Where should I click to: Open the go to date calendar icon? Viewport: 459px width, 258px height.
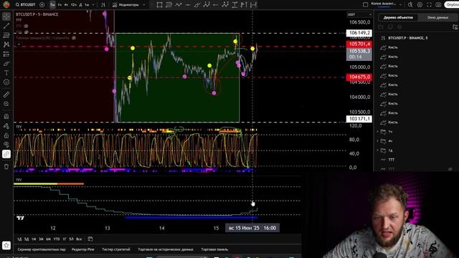pyautogui.click(x=90, y=239)
